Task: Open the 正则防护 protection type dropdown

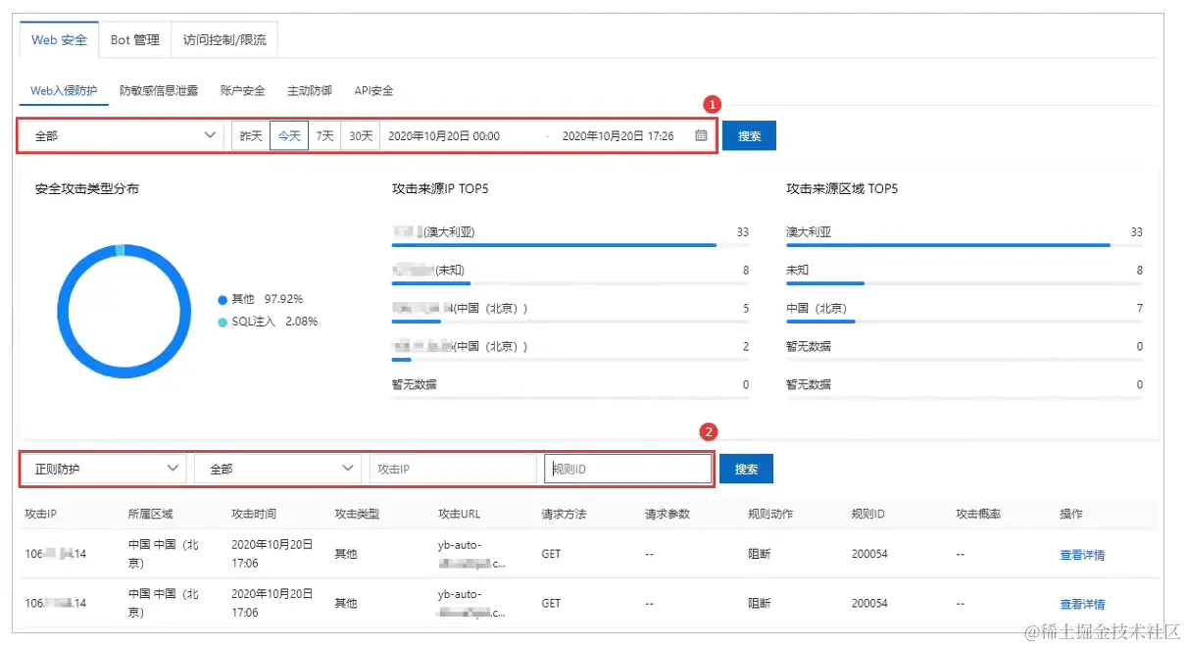Action: pyautogui.click(x=103, y=469)
